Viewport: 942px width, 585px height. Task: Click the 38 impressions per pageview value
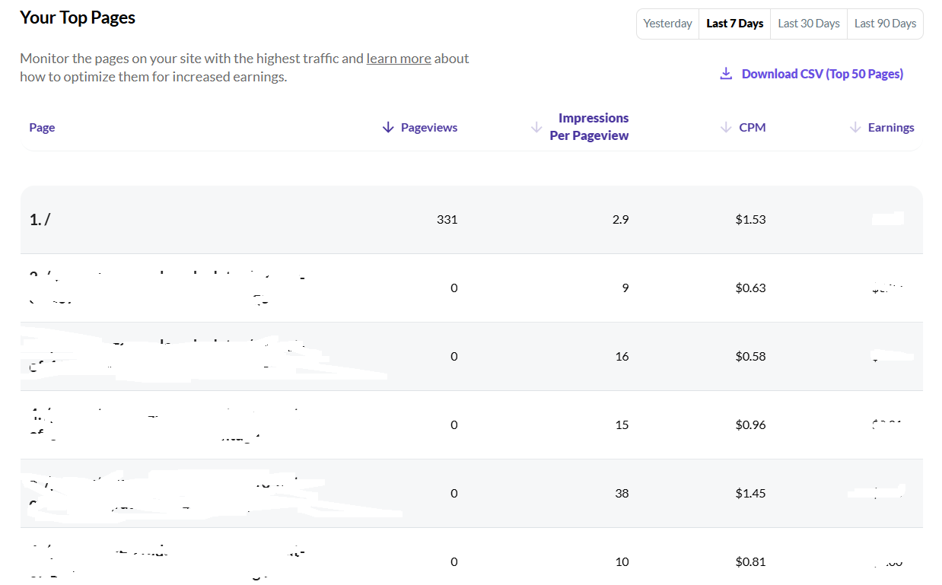pos(622,494)
